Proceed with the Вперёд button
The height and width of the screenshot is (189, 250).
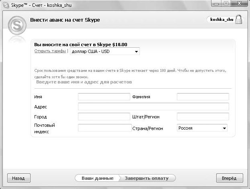pyautogui.click(x=230, y=178)
